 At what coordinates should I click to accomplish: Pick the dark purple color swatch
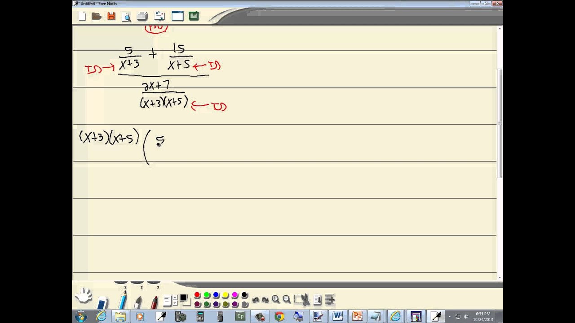[x=216, y=304]
